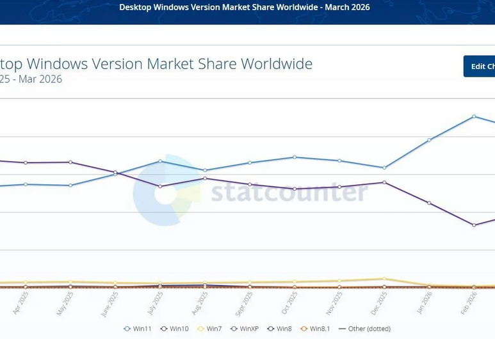Click the Other (dotted) legend line icon
This screenshot has height=339, width=495.
pos(342,328)
